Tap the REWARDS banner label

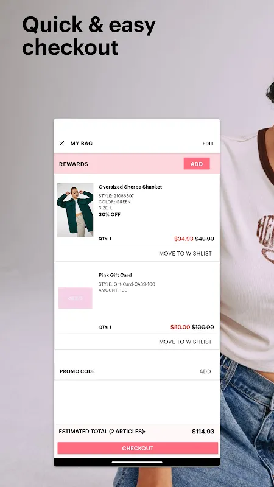point(74,164)
